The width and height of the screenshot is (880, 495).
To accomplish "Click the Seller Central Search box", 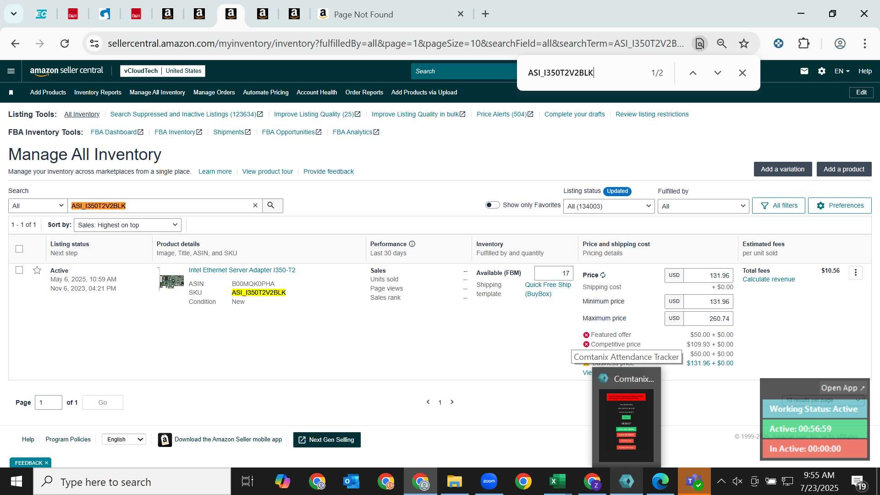I will click(x=464, y=71).
